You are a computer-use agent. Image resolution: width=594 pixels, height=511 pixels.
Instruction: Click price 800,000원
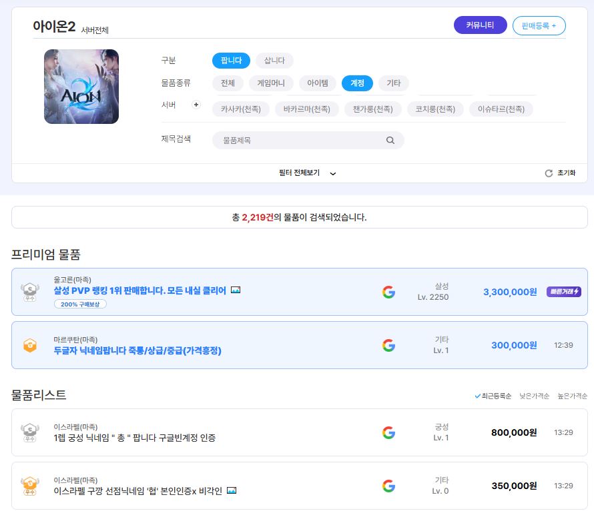point(514,432)
